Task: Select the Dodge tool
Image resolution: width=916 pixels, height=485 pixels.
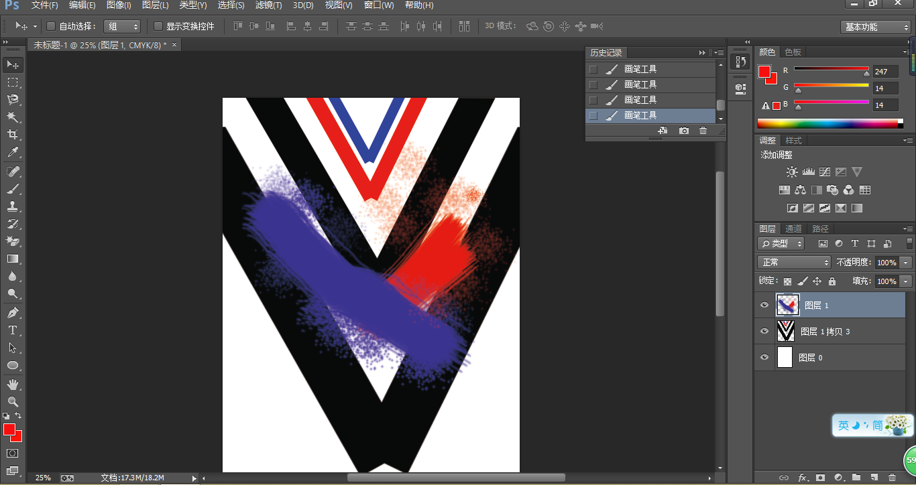Action: point(13,293)
